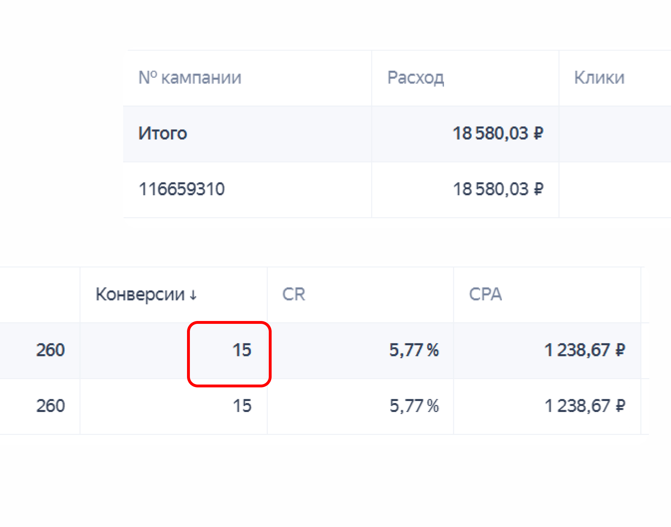Click the empty Клики cell in Итого row
The image size is (671, 527).
pyautogui.click(x=614, y=134)
